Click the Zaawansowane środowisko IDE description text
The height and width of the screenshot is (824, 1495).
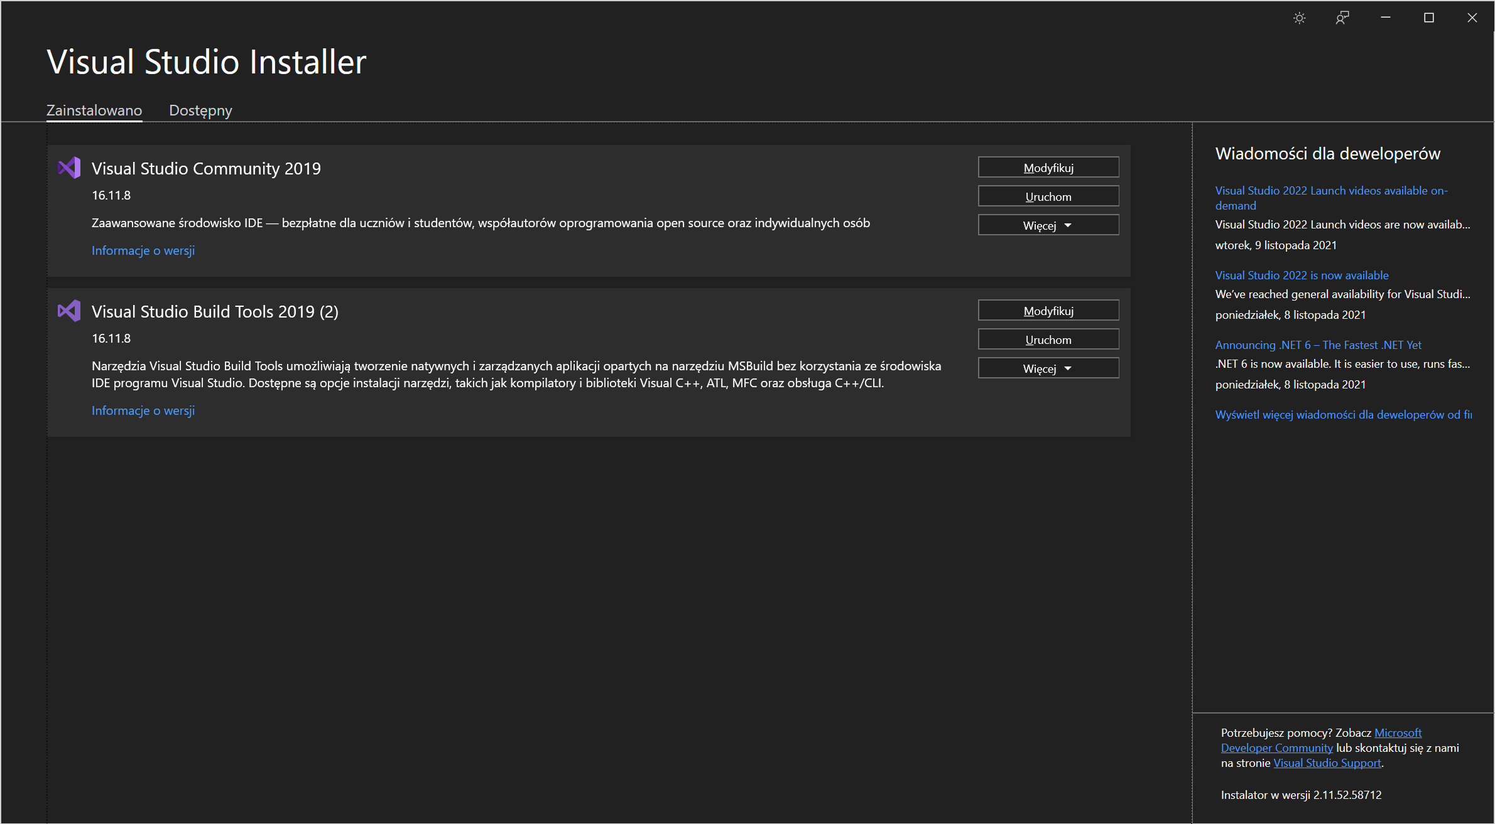click(x=481, y=223)
